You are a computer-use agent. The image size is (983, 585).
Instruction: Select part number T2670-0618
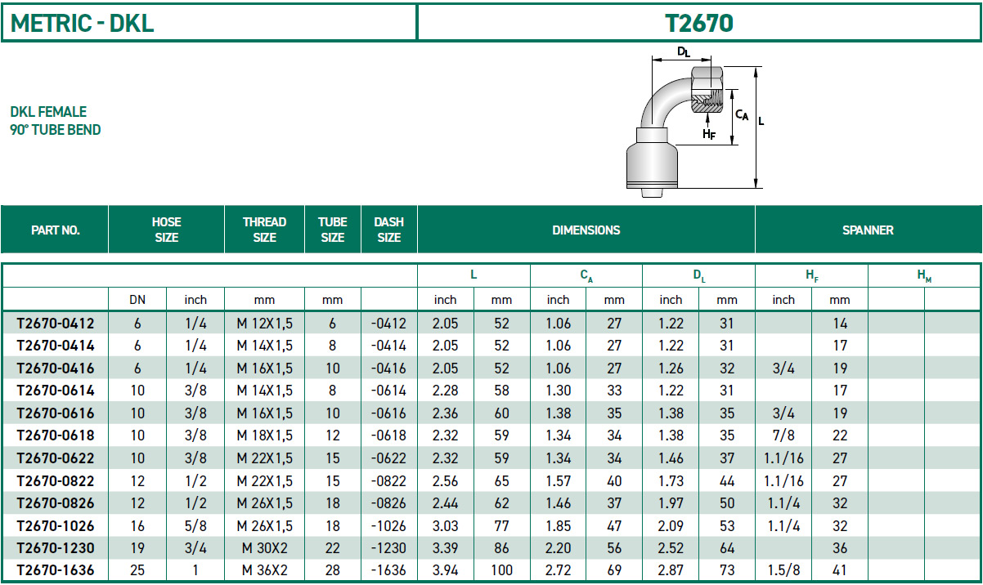[x=55, y=435]
